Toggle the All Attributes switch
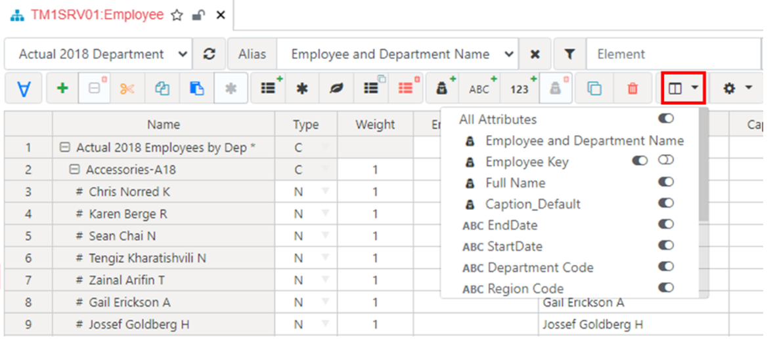Image resolution: width=777 pixels, height=339 pixels. (666, 118)
